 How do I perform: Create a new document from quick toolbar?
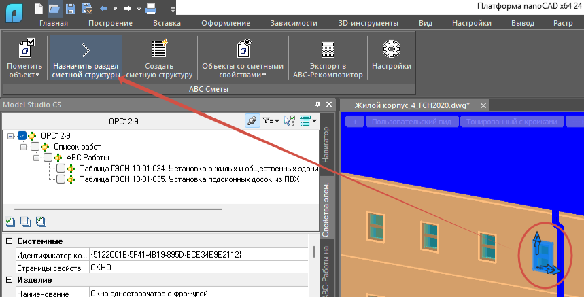pos(39,8)
